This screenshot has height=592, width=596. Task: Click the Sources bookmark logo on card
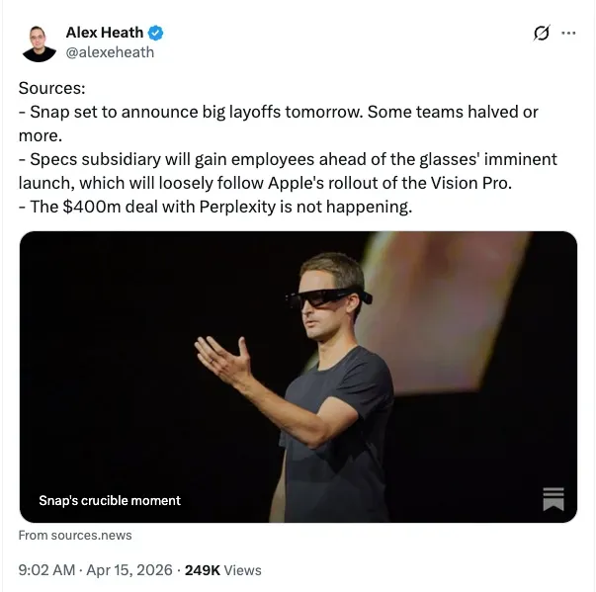pyautogui.click(x=553, y=499)
